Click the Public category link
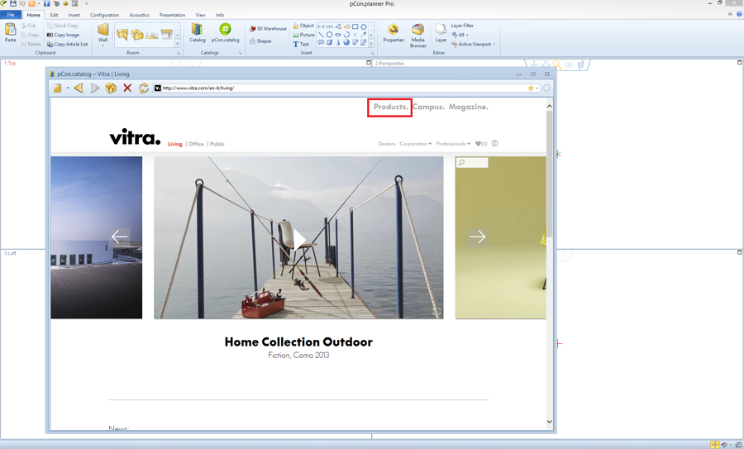The height and width of the screenshot is (449, 744). point(217,144)
